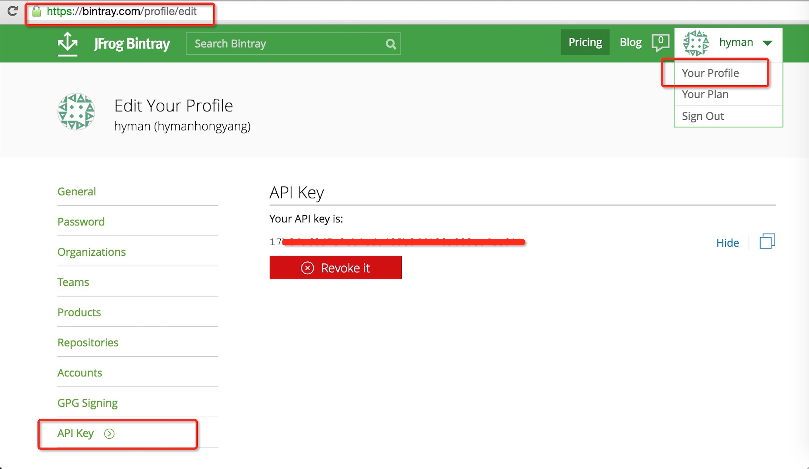Image resolution: width=809 pixels, height=469 pixels.
Task: Click the hyman avatar in header
Action: (696, 43)
